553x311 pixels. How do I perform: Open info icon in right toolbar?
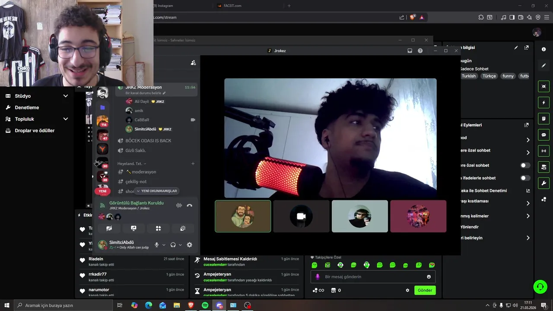point(543,49)
